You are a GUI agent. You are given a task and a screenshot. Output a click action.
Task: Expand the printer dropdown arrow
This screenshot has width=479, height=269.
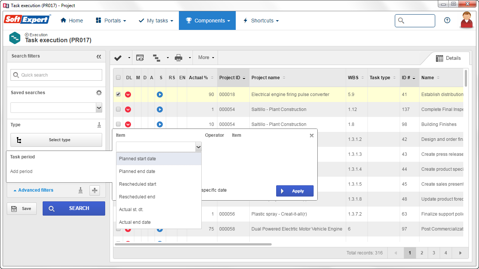190,58
